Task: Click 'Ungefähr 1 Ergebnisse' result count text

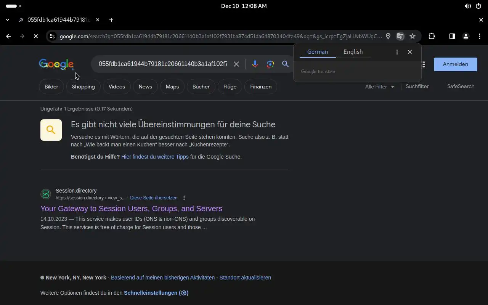Action: pos(87,109)
